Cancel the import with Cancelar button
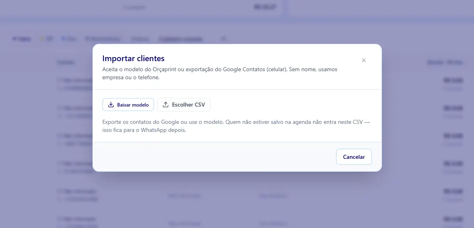This screenshot has height=228, width=474. click(354, 157)
